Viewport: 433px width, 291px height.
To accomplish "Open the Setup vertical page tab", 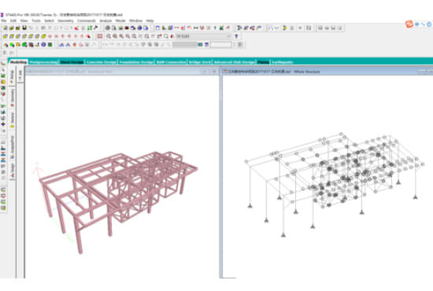I will coord(12,76).
